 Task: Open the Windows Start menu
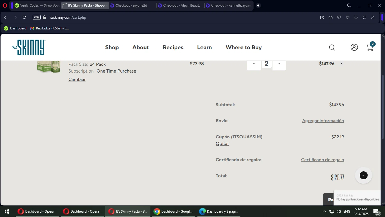click(7, 211)
